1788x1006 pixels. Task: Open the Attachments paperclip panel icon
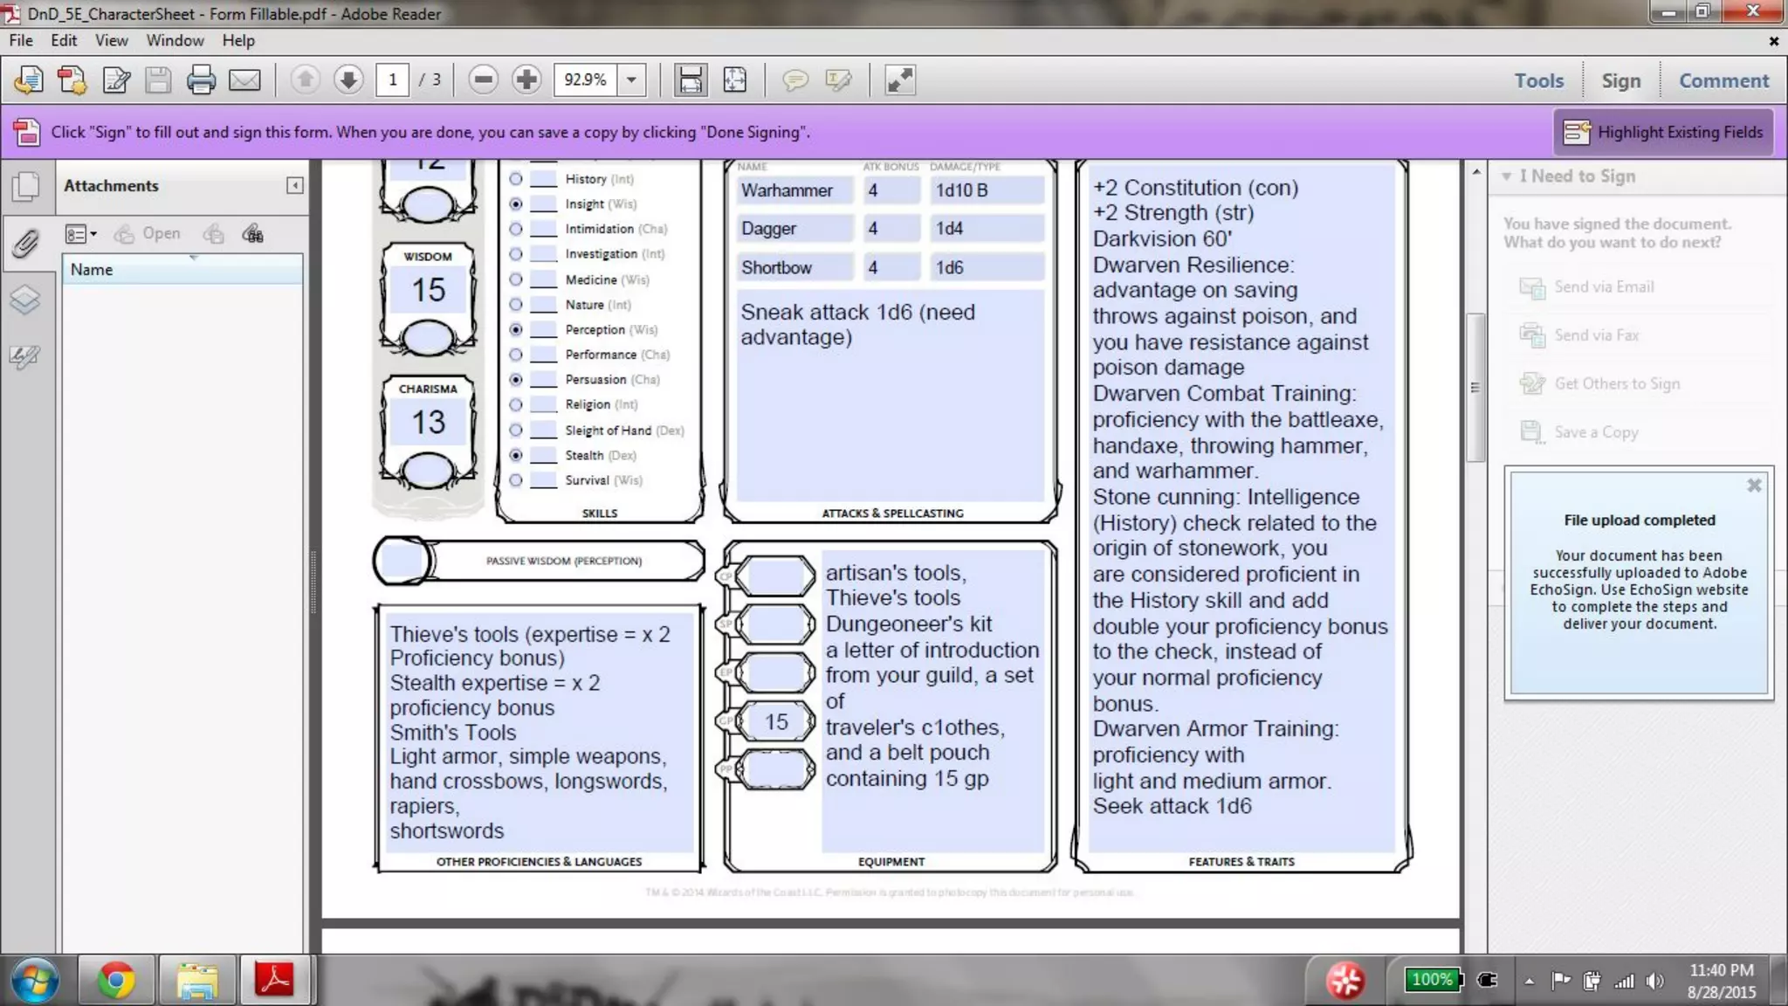coord(26,244)
